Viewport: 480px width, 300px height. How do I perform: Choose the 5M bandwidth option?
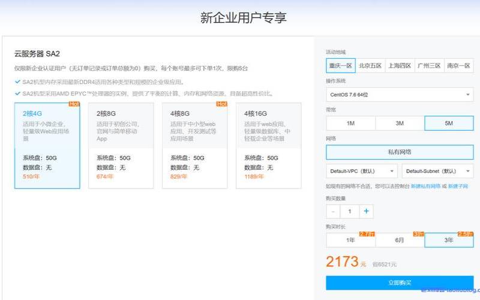pos(449,123)
